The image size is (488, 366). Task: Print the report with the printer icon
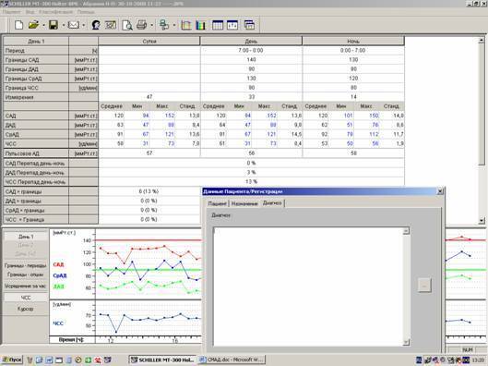pos(142,25)
